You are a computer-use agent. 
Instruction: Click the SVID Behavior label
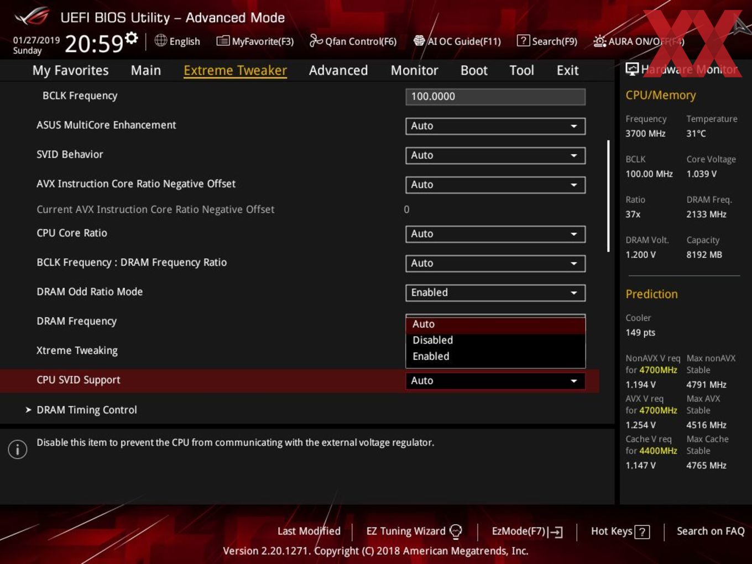click(70, 154)
